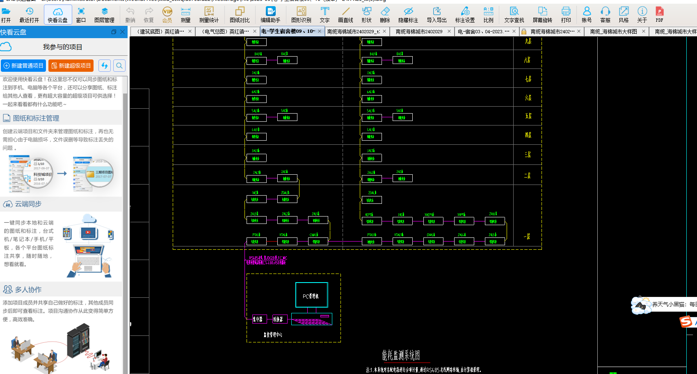Open 图层管理 layer management
Screen dimensions: 697x374
pyautogui.click(x=105, y=15)
